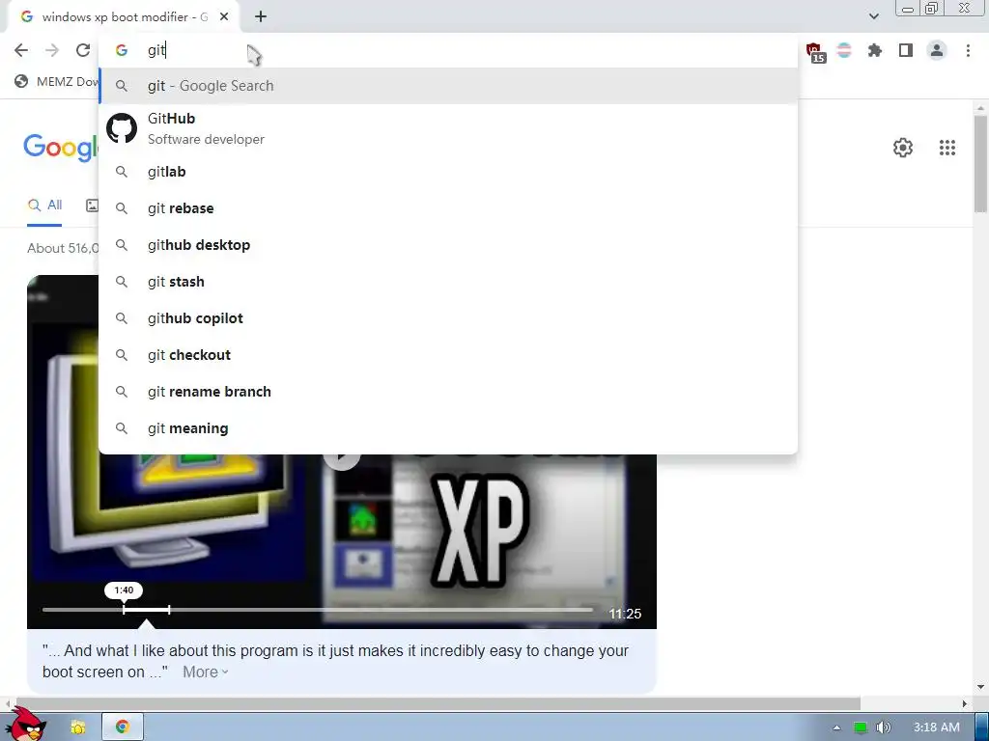Open the uBlock extension icon showing 15
Image resolution: width=989 pixels, height=741 pixels.
tap(815, 52)
